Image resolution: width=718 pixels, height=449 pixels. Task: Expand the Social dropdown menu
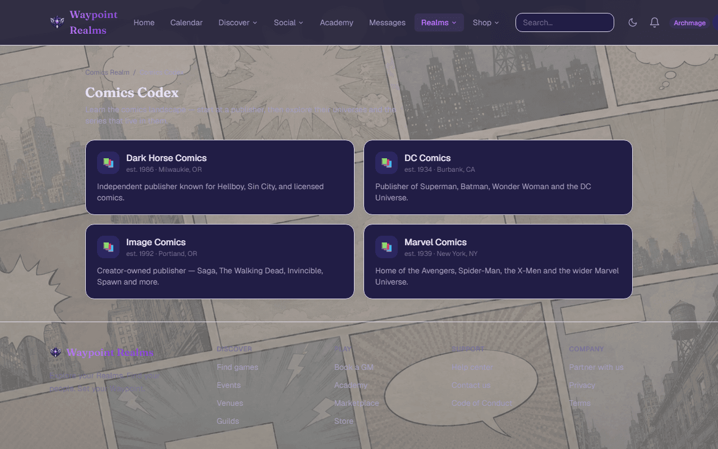[x=288, y=22]
